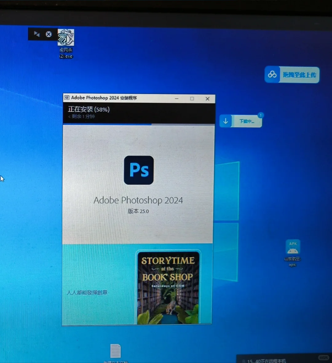Viewport: 332px width, 363px height.
Task: Click the Storytime at the Book Shop poster
Action: (168, 287)
